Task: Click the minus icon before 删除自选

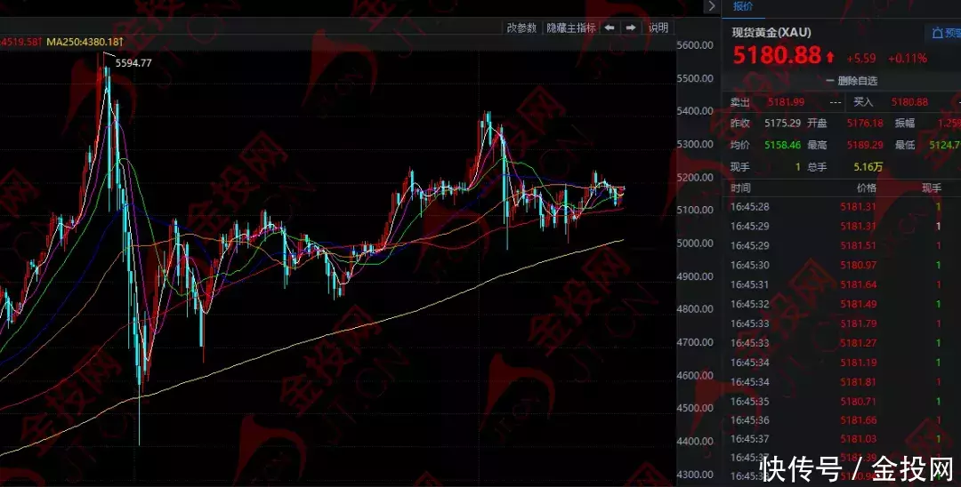Action: 829,80
